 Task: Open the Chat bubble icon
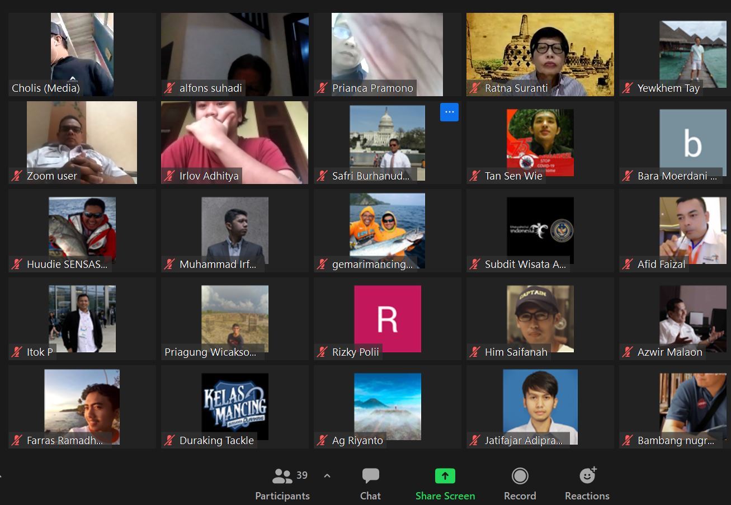click(370, 476)
